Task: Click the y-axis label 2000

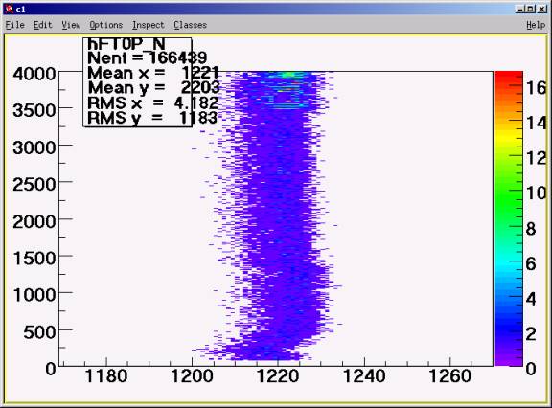Action: click(34, 222)
